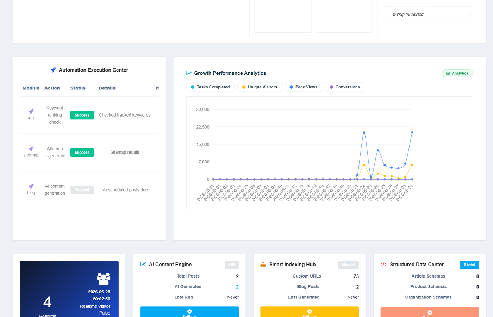This screenshot has width=493, height=317.
Task: Click the Last Run Never value
Action: [233, 297]
